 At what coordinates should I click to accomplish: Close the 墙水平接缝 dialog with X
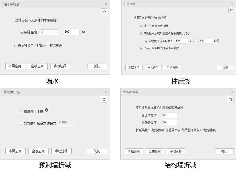[x=106, y=4]
